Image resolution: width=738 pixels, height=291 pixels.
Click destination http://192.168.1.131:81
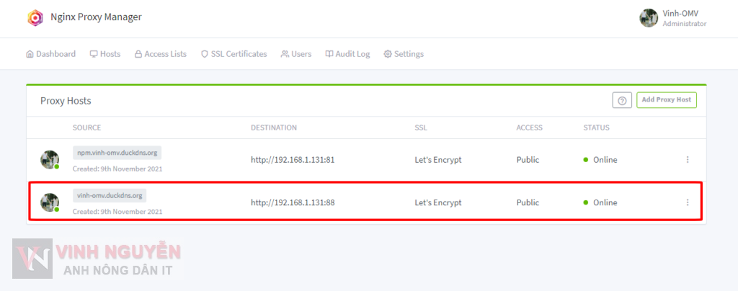point(293,160)
